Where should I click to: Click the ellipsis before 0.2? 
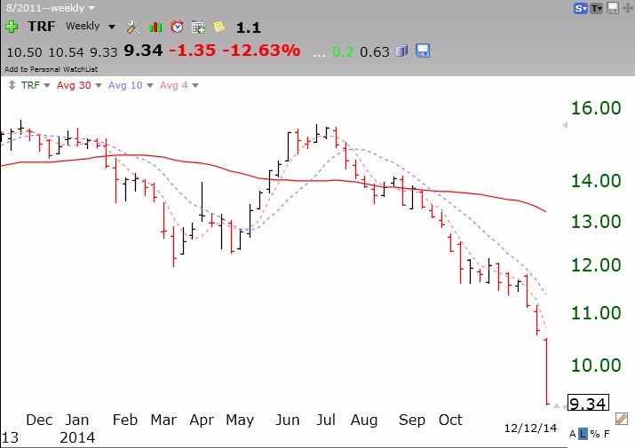pyautogui.click(x=319, y=55)
